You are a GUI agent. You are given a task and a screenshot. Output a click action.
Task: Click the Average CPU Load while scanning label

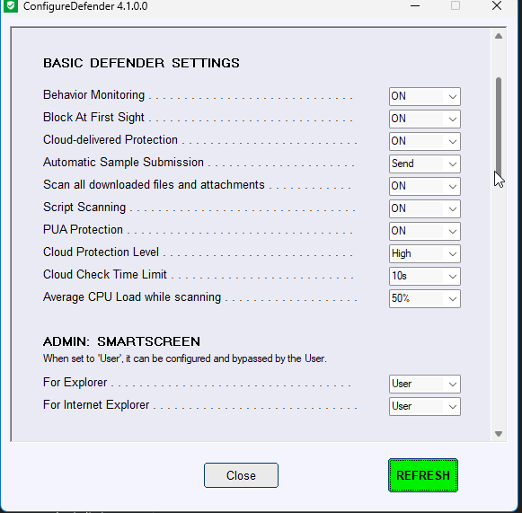[132, 297]
